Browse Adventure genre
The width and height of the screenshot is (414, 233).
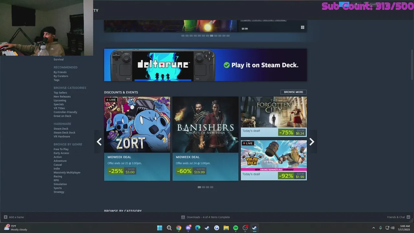[x=60, y=161]
